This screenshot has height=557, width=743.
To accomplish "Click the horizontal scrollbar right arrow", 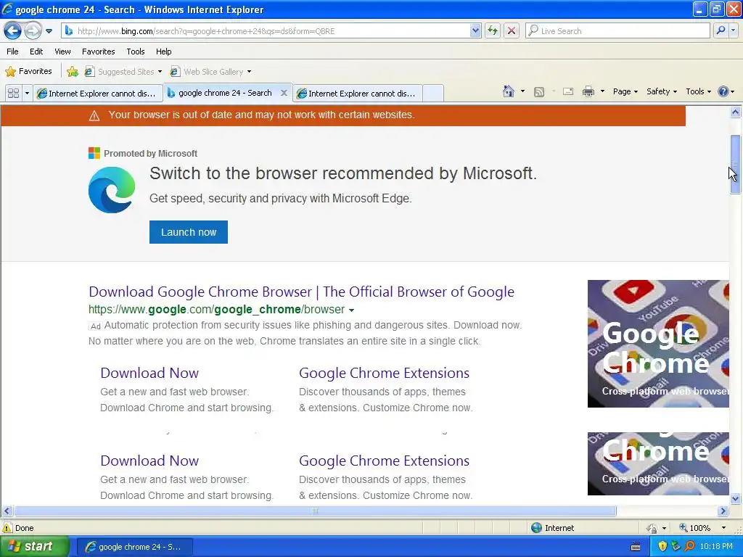I will tap(723, 511).
